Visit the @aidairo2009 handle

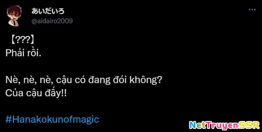tap(52, 21)
